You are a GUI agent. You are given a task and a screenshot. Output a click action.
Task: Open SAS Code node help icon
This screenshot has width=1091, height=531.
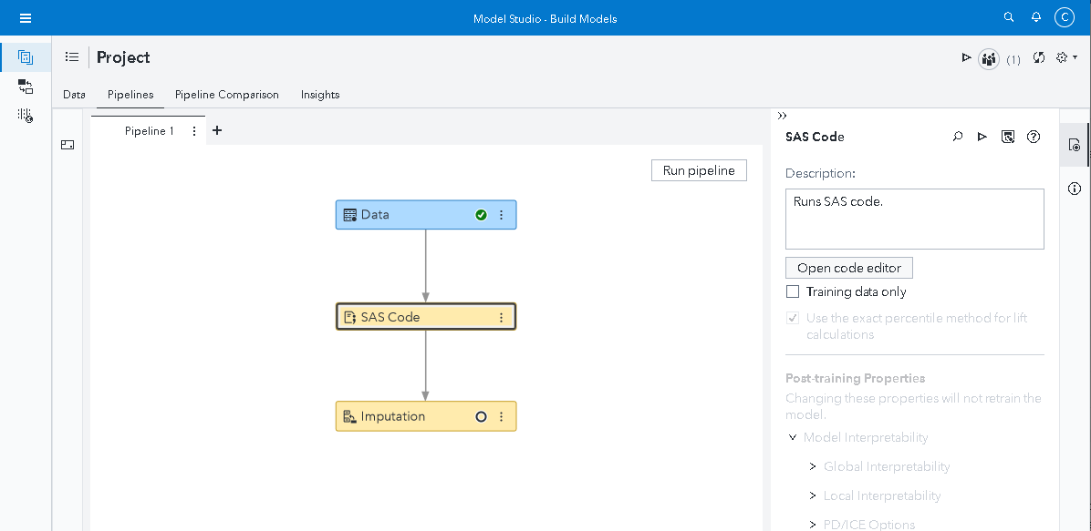[x=1034, y=137]
